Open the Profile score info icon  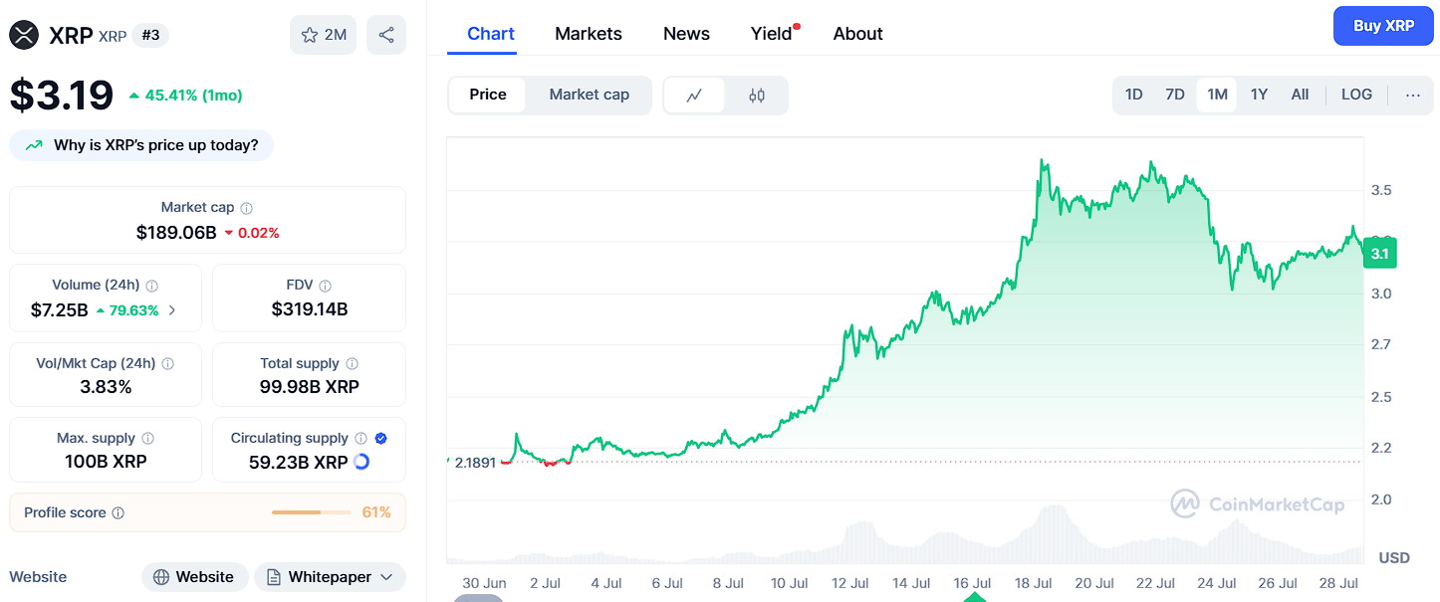119,513
